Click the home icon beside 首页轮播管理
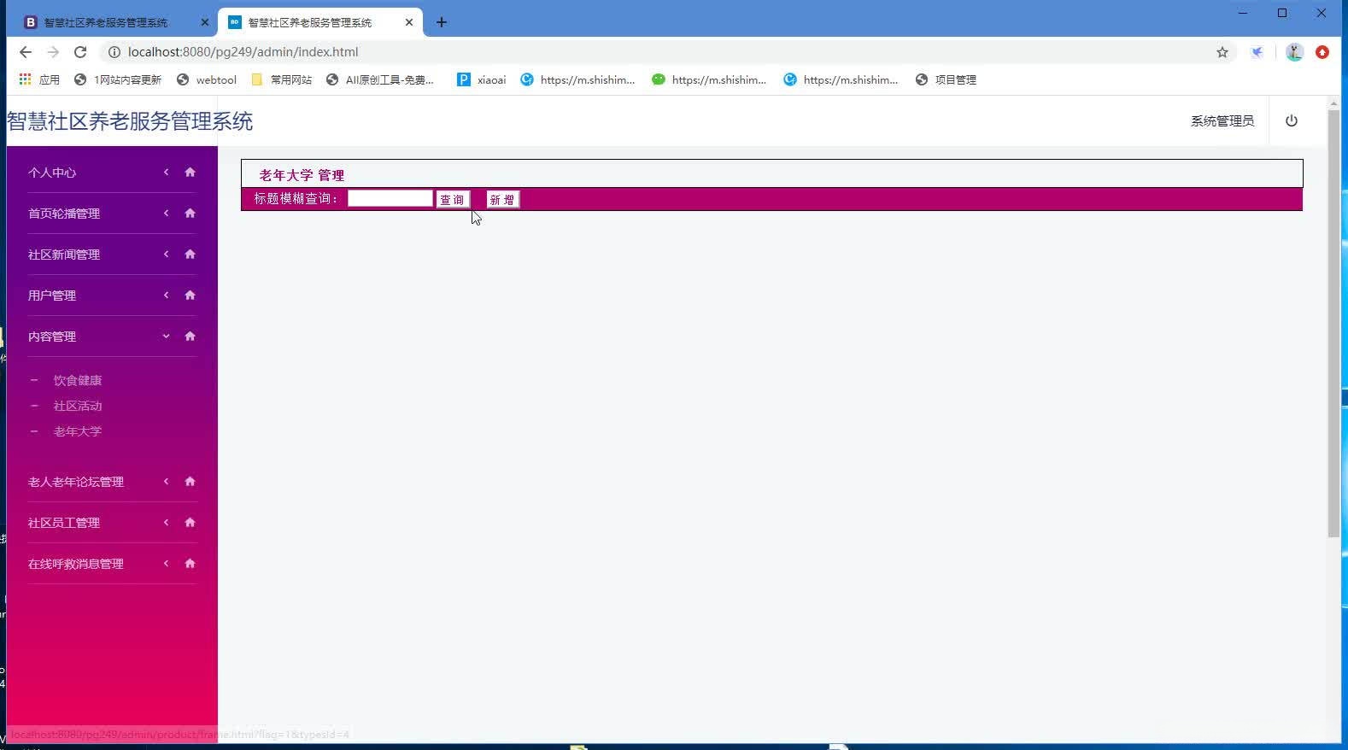Image resolution: width=1348 pixels, height=750 pixels. (x=190, y=214)
